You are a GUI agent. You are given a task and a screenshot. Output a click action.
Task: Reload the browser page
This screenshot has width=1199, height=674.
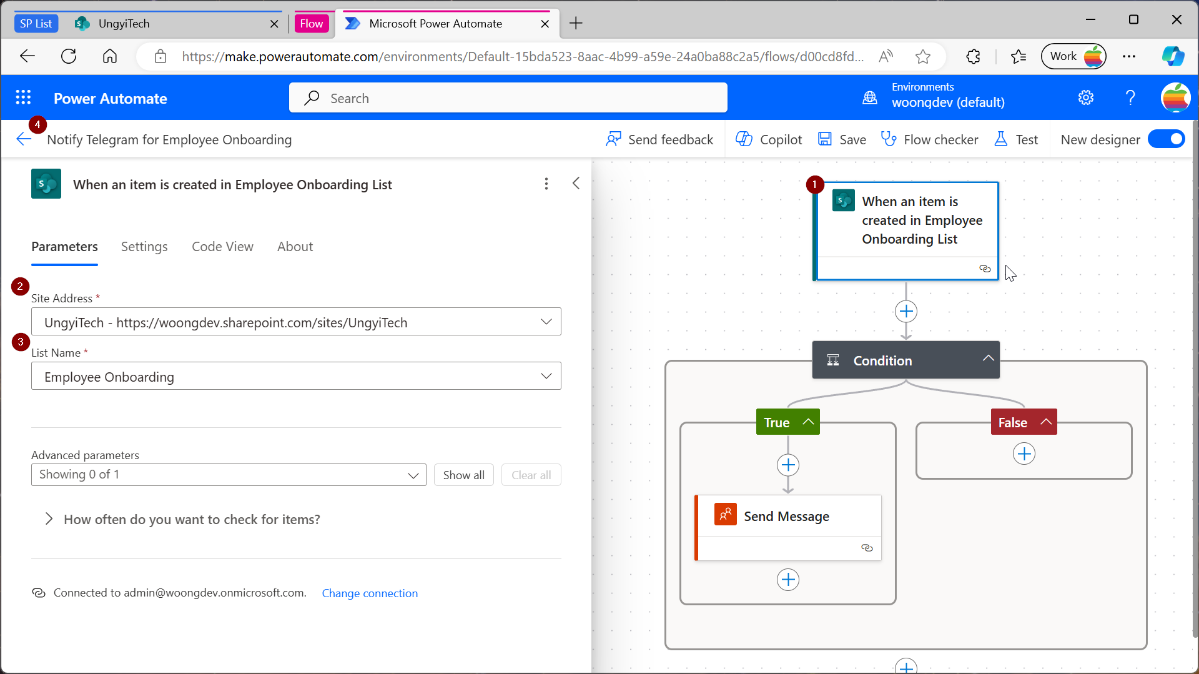69,56
